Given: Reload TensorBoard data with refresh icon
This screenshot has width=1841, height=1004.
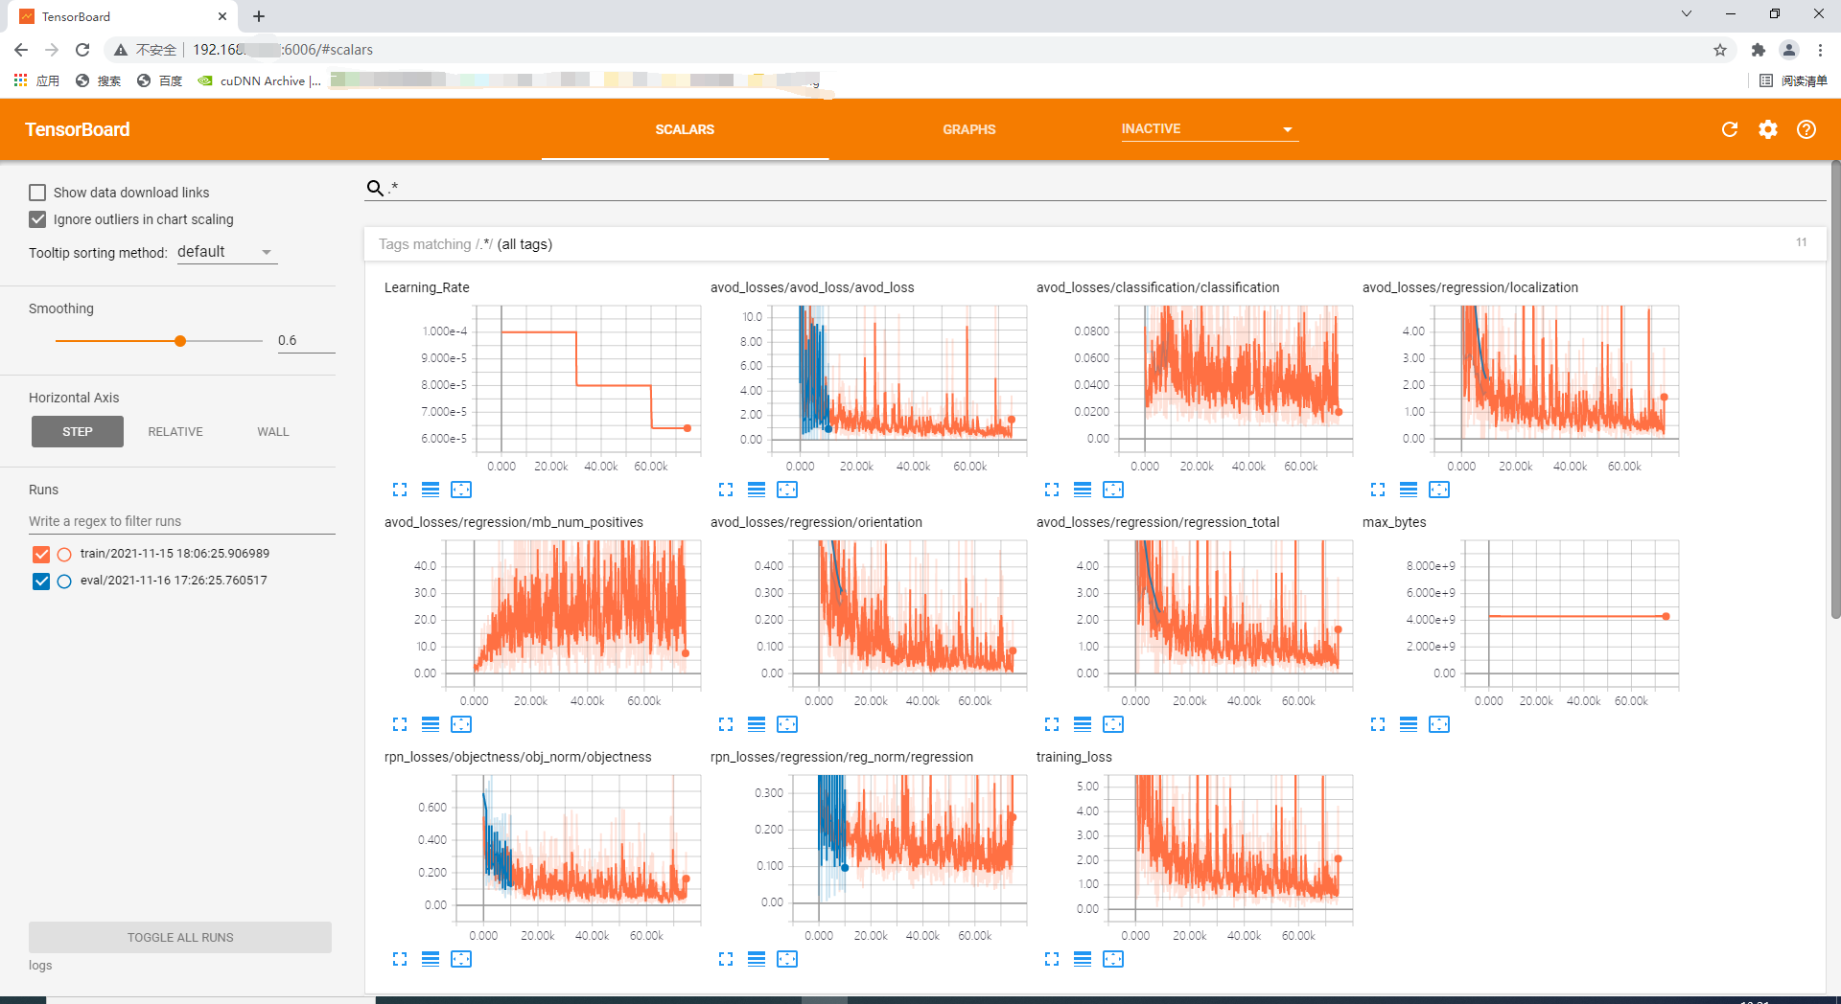Looking at the screenshot, I should 1729,129.
